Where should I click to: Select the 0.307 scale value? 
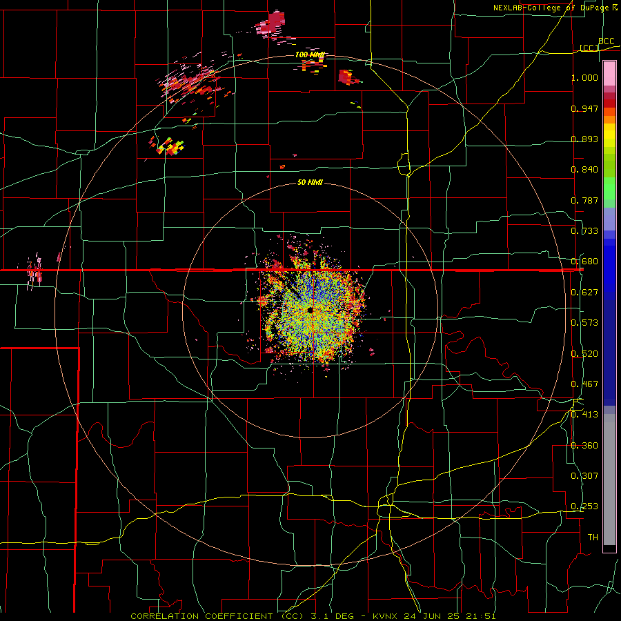(x=584, y=476)
